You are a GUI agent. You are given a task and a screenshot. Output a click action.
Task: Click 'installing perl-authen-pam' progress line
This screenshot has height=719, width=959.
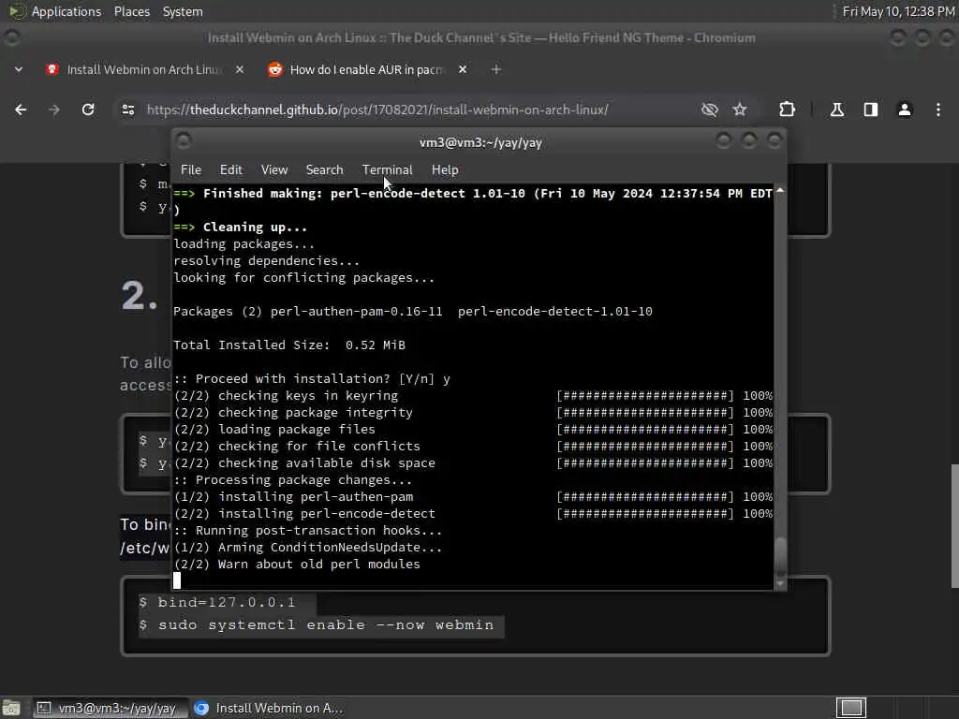click(x=473, y=497)
